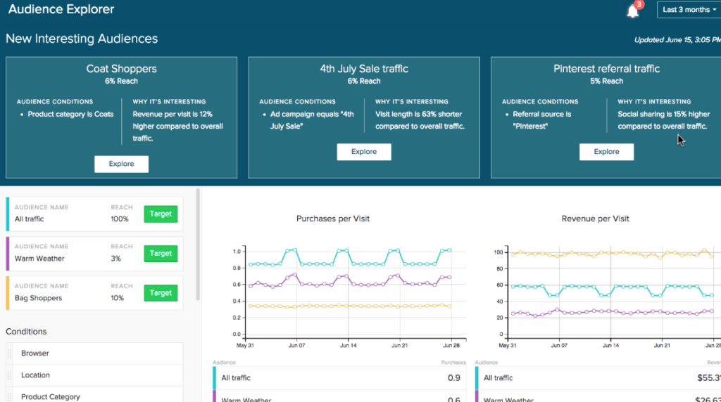
Task: Expand the Location condition
Action: point(99,375)
